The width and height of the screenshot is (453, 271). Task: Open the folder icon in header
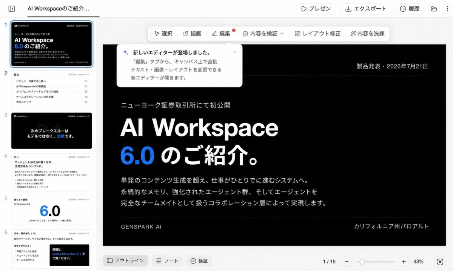click(x=434, y=9)
